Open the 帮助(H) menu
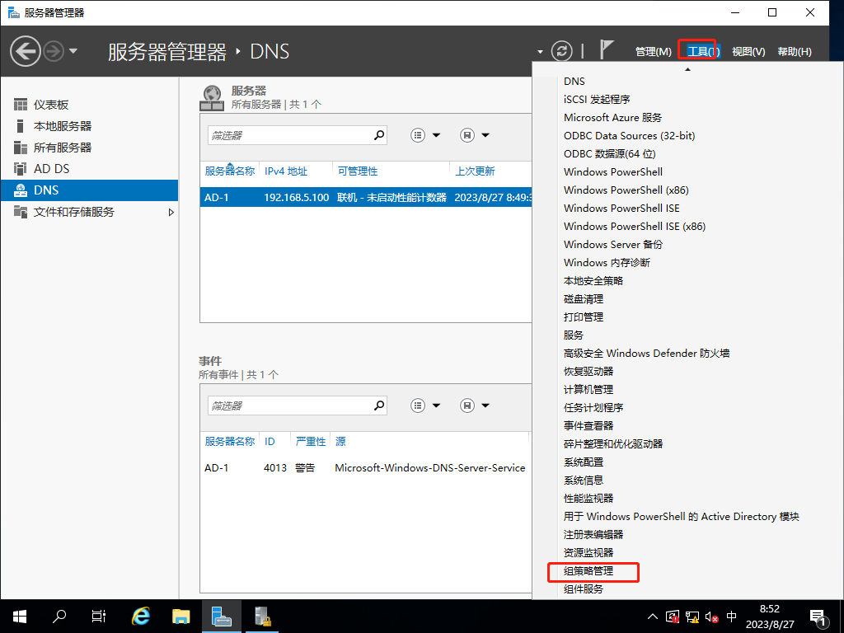 (795, 52)
